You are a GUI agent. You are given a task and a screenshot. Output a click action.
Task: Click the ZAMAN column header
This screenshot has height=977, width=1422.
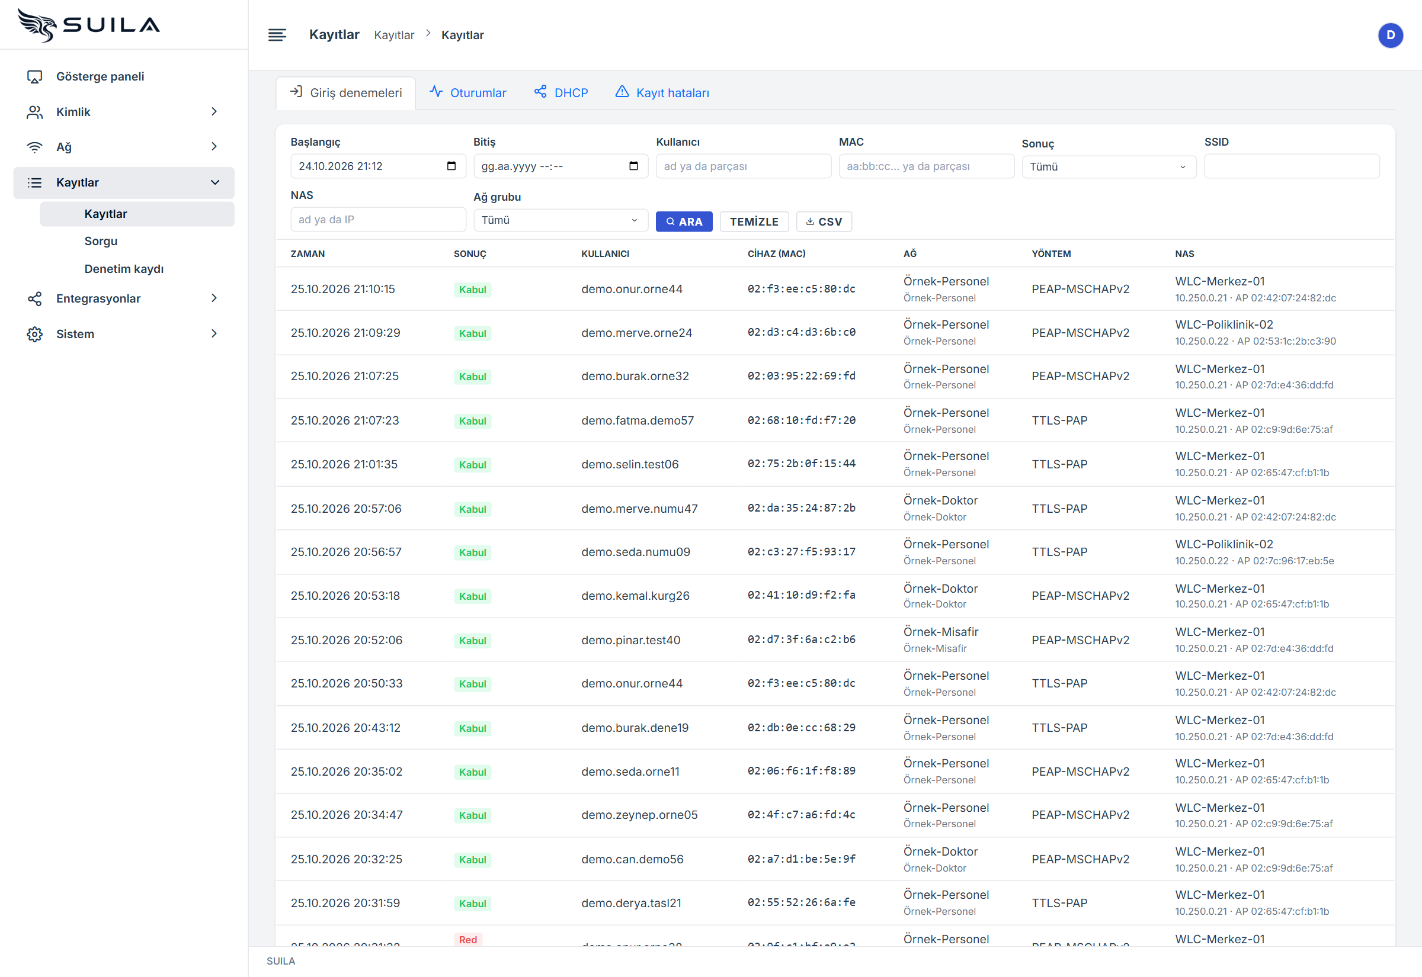point(308,253)
